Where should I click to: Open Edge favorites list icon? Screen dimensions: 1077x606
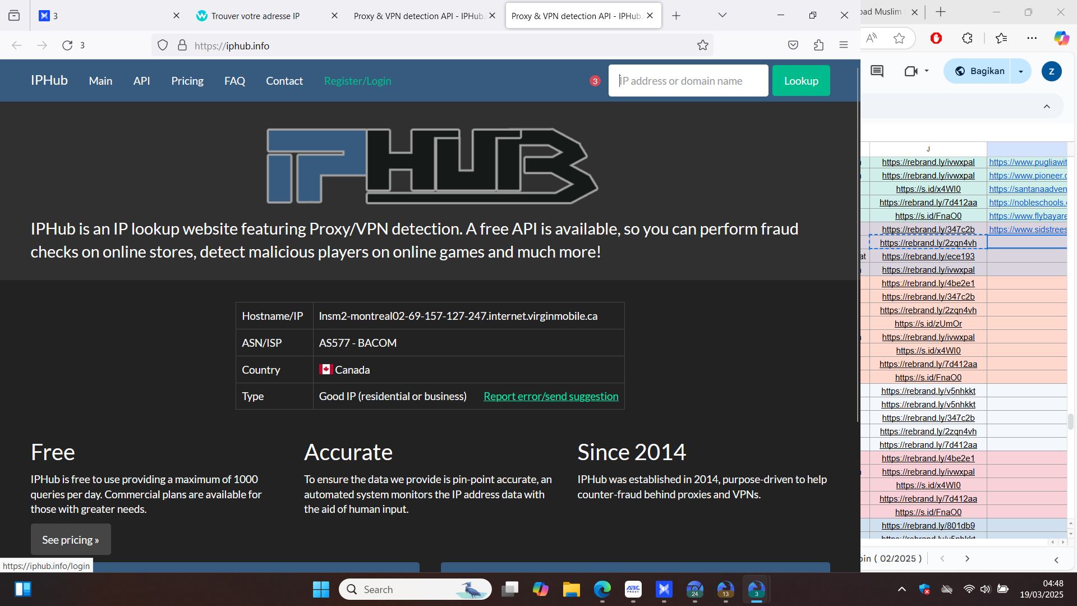1001,38
